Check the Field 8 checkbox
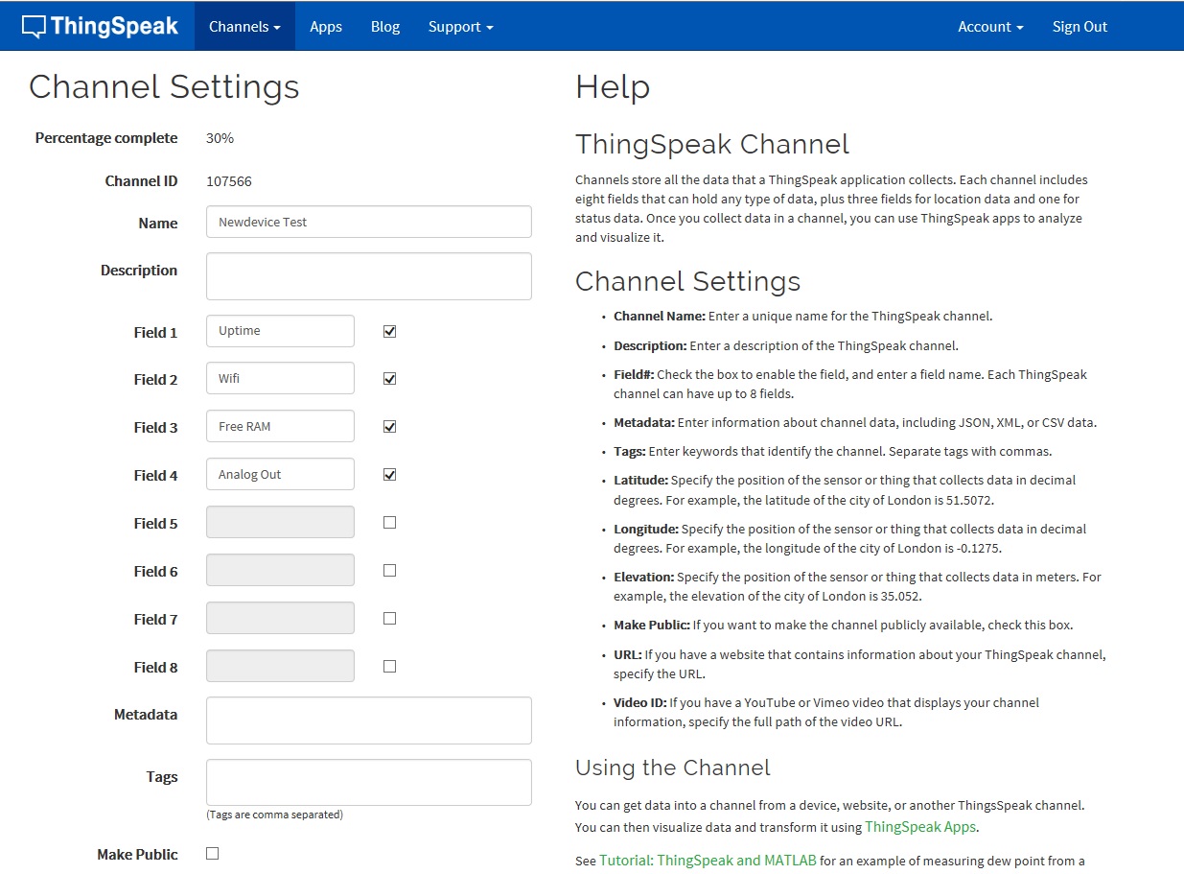1184x874 pixels. 389,666
